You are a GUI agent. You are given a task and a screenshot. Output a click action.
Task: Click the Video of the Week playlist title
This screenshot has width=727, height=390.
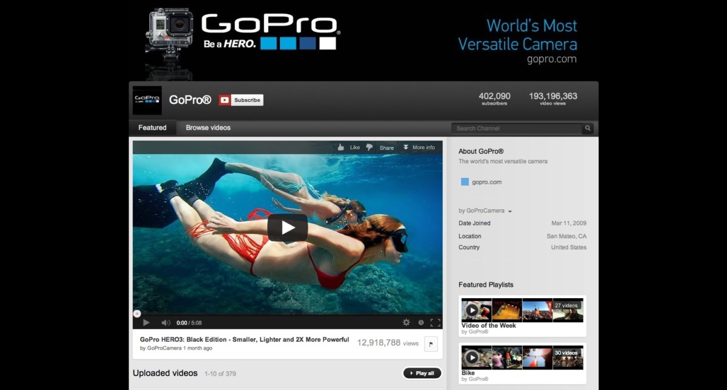click(489, 325)
